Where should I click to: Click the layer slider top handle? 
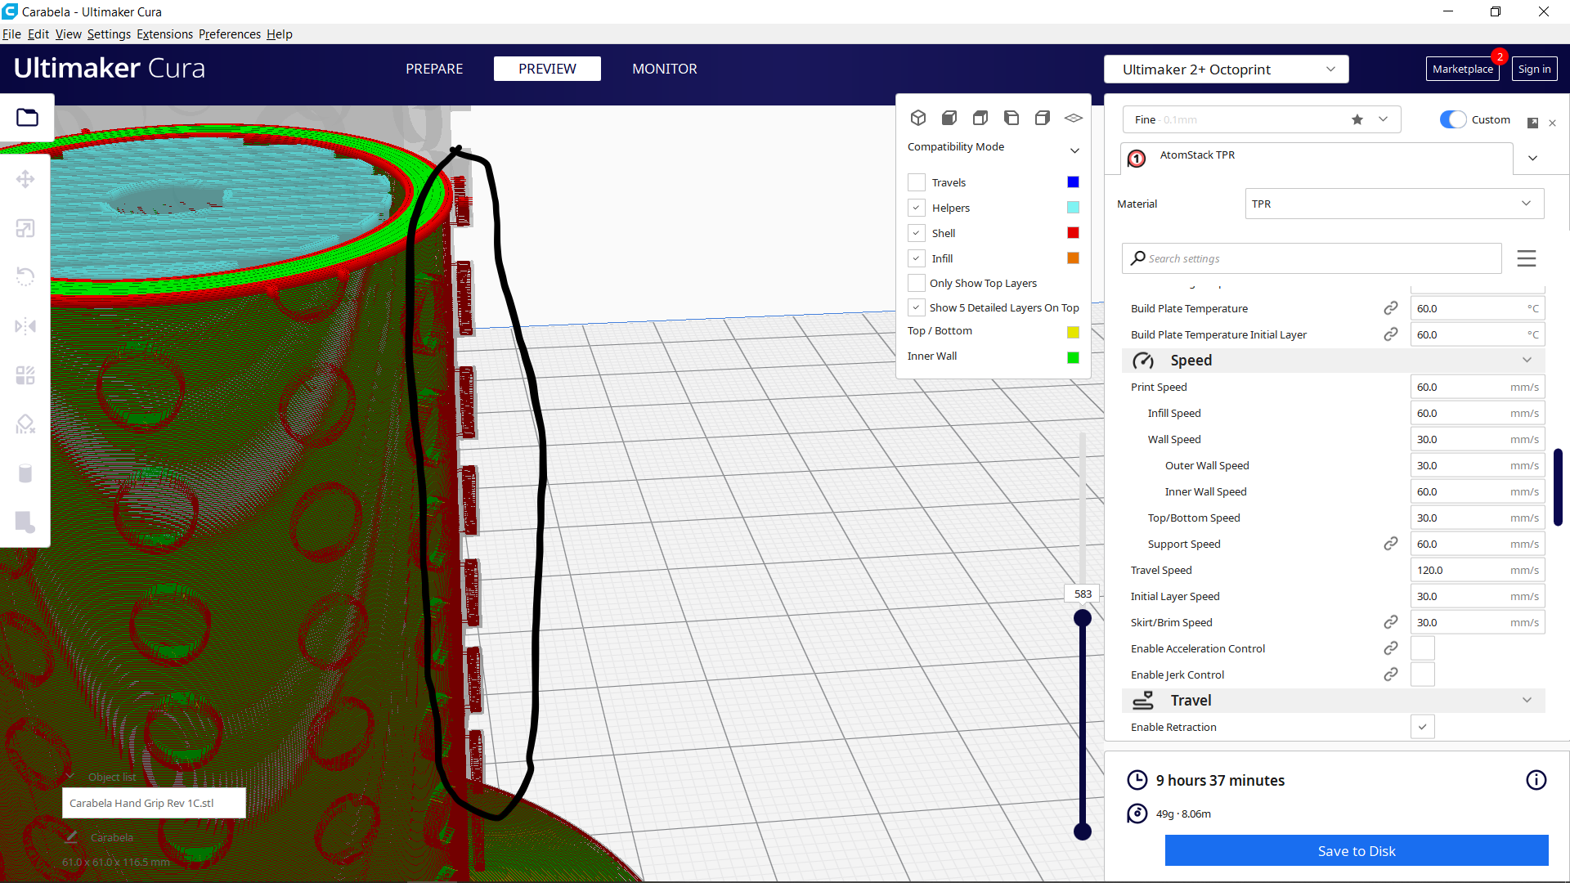[1083, 618]
